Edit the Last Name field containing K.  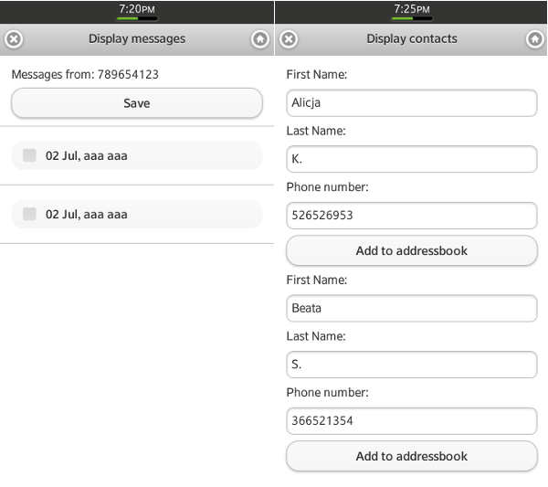411,160
